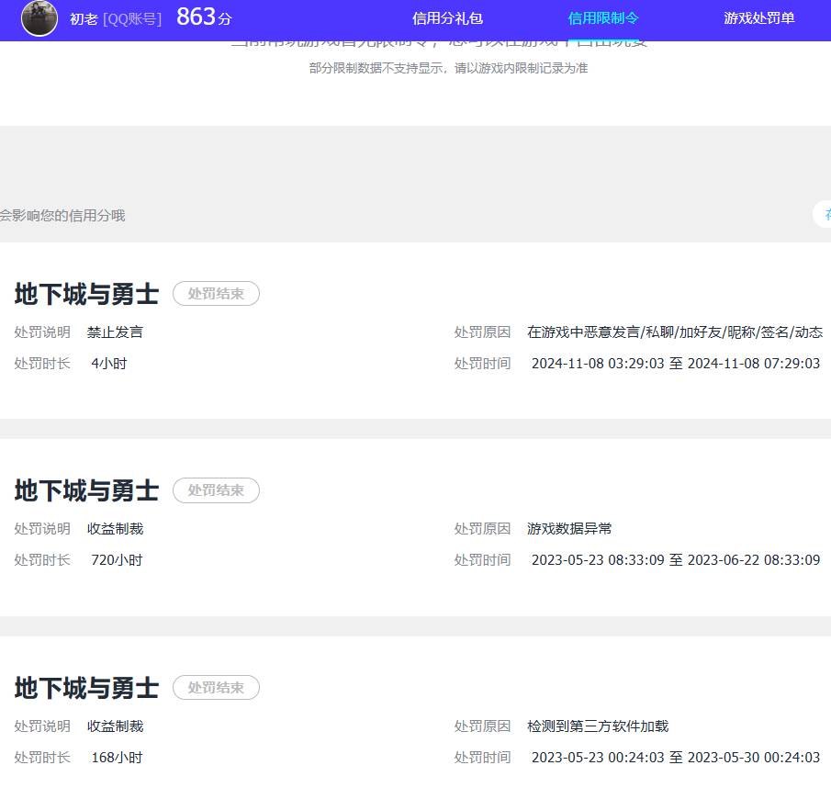The width and height of the screenshot is (831, 799).
Task: Click the second 地下城与勇士 game title
Action: click(85, 490)
